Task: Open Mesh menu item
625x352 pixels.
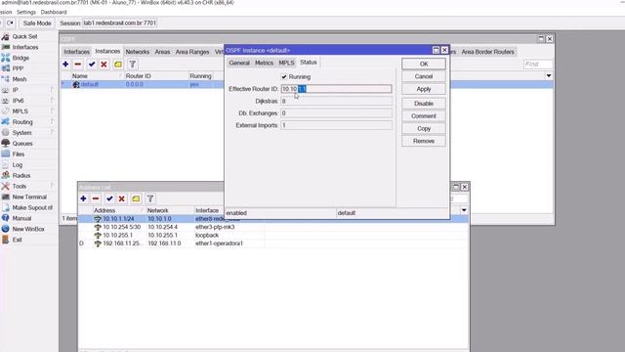Action: (20, 79)
